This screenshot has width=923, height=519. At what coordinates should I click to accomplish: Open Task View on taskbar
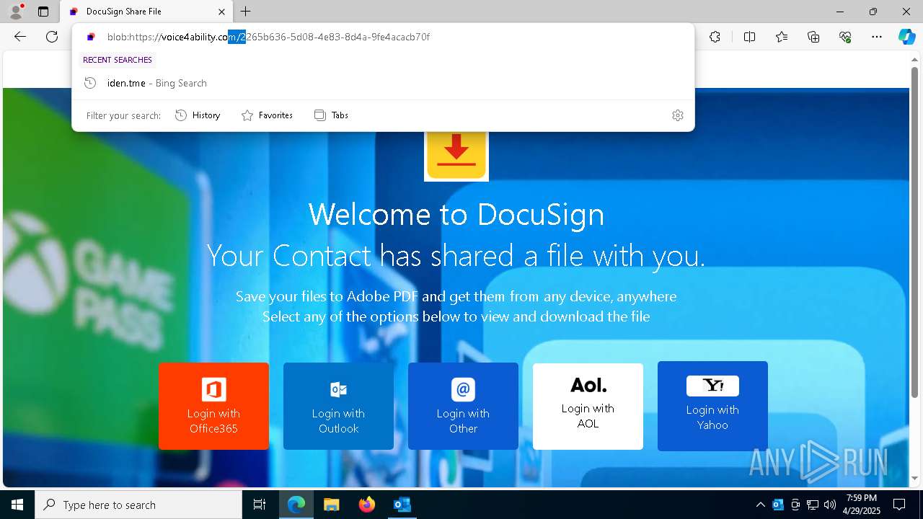(260, 505)
